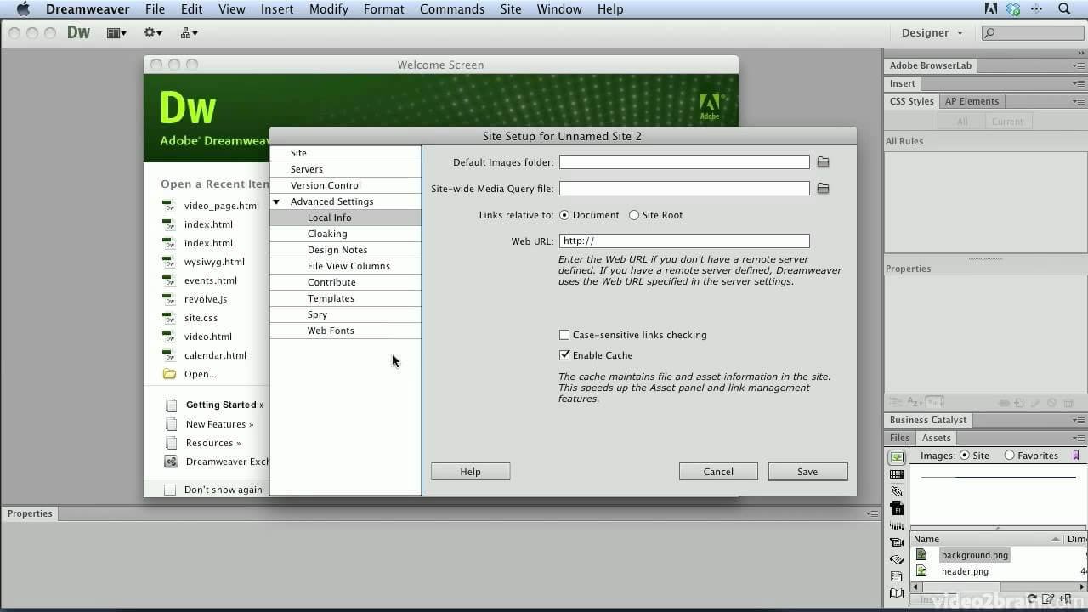Image resolution: width=1088 pixels, height=612 pixels.
Task: Click the background.png file icon
Action: click(921, 555)
